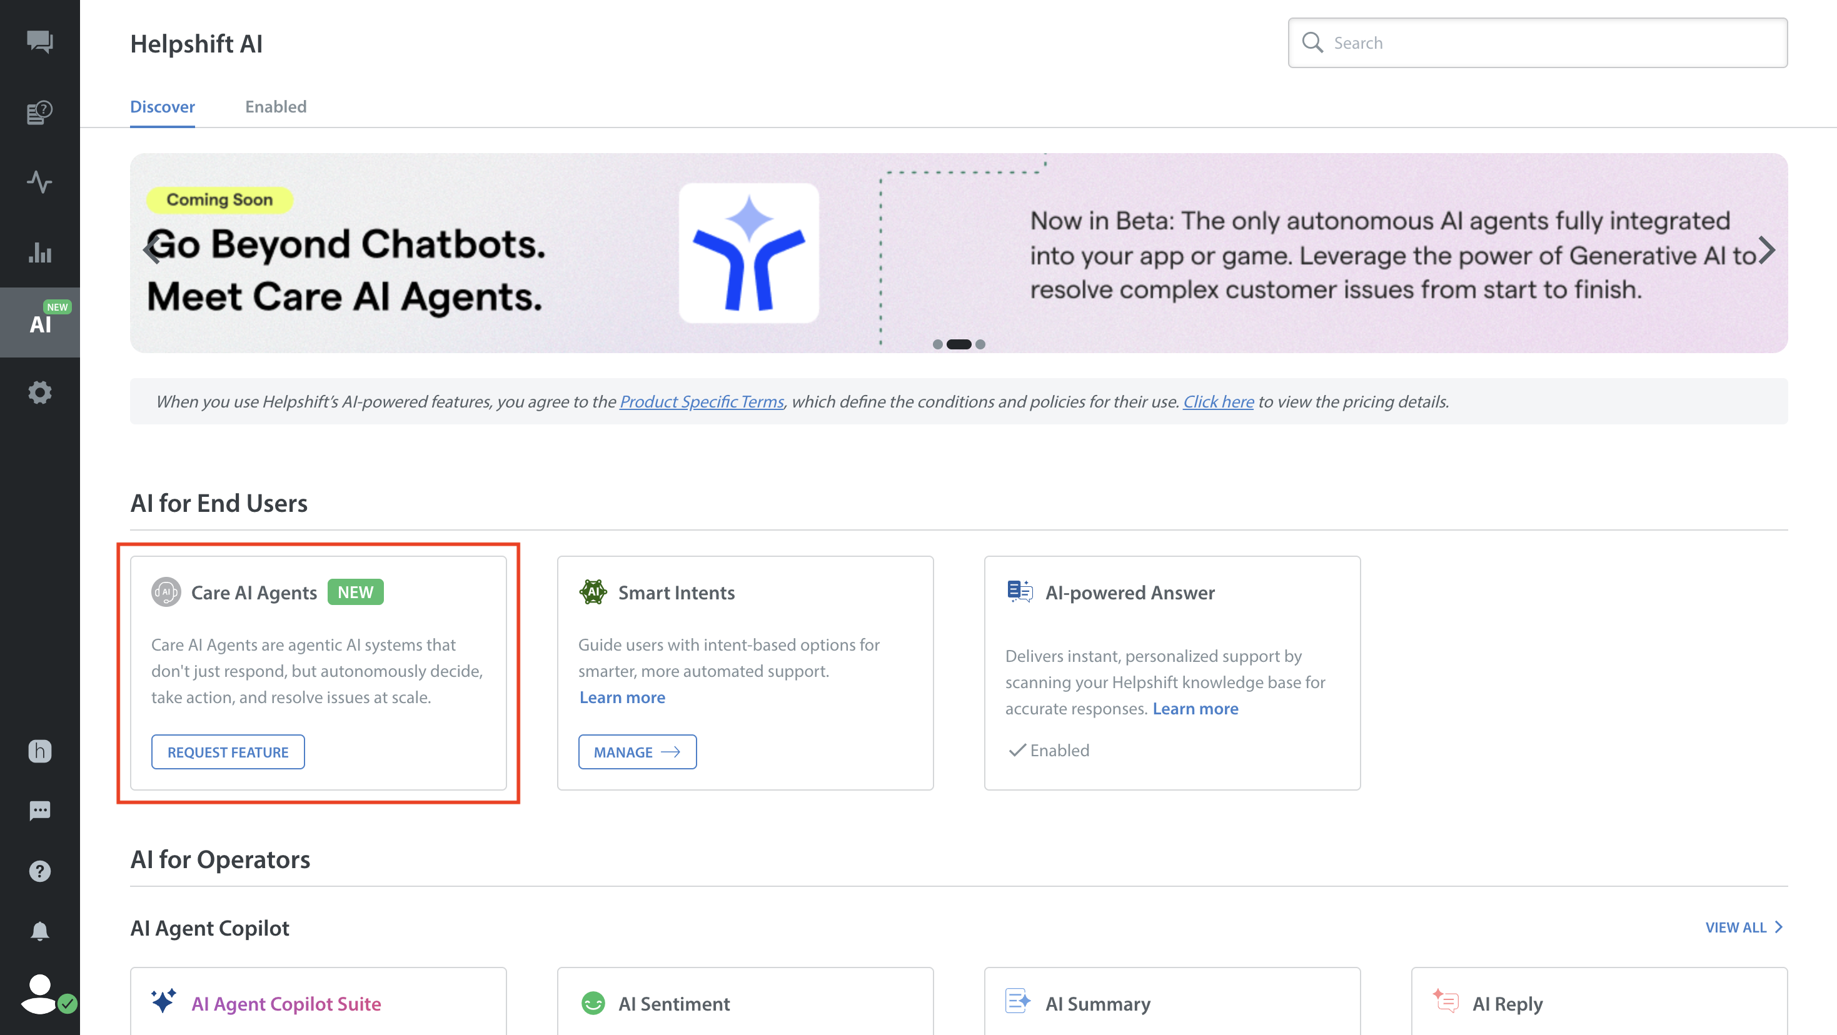This screenshot has width=1837, height=1035.
Task: Go to previous banner slide arrow
Action: pyautogui.click(x=151, y=250)
